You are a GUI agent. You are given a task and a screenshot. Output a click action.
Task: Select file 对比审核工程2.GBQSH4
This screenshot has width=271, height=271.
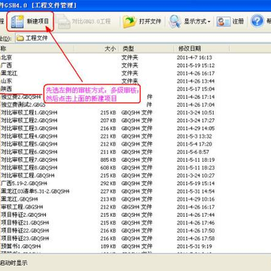click(x=29, y=120)
